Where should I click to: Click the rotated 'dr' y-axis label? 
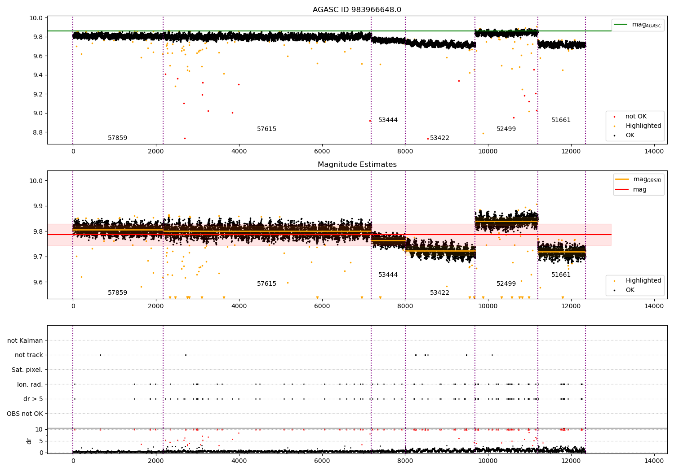pos(29,441)
